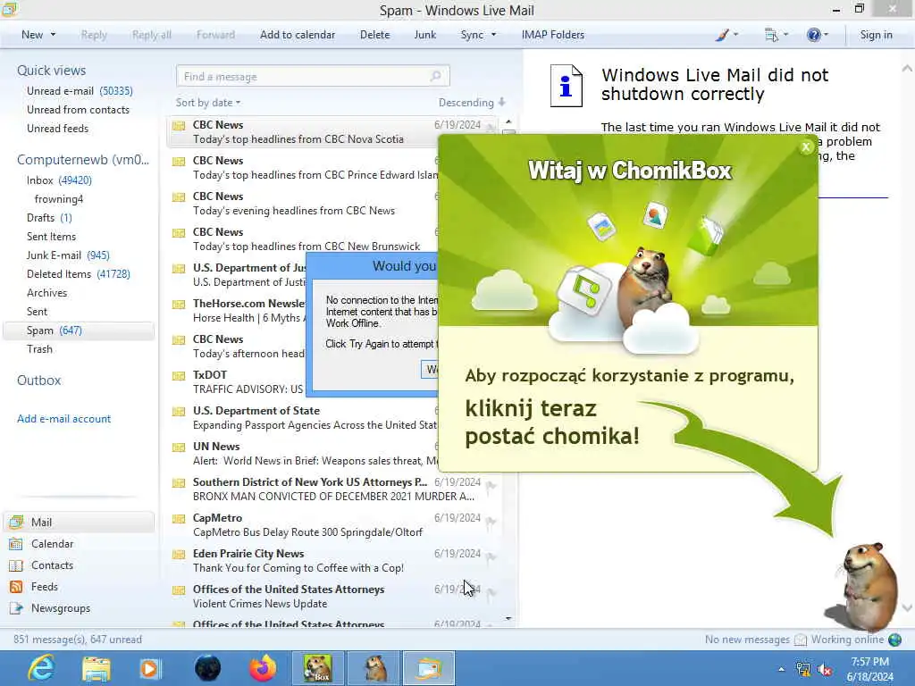Viewport: 915px width, 686px height.
Task: Open the Sent Items folder
Action: coord(51,236)
